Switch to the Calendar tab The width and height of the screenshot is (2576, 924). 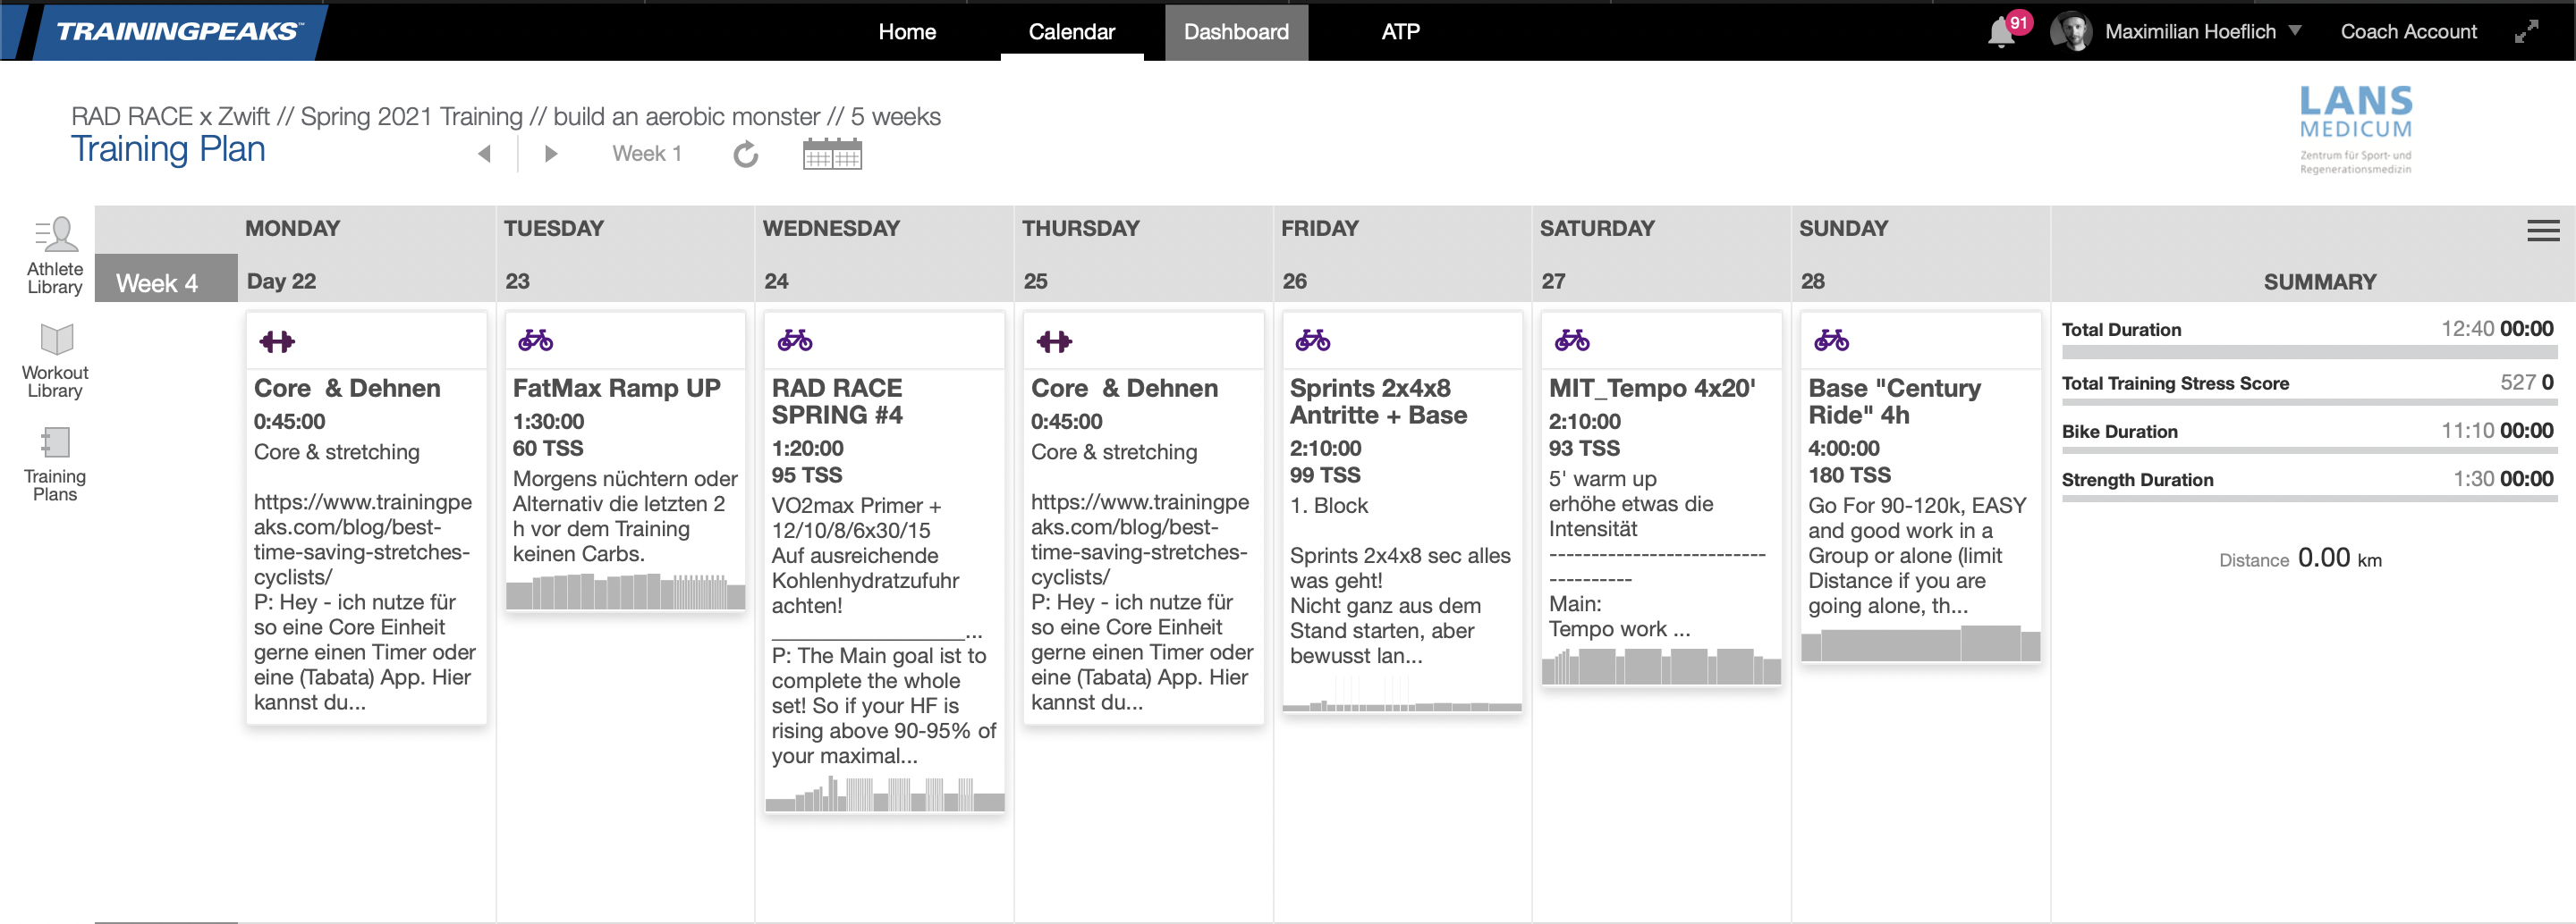point(1071,32)
